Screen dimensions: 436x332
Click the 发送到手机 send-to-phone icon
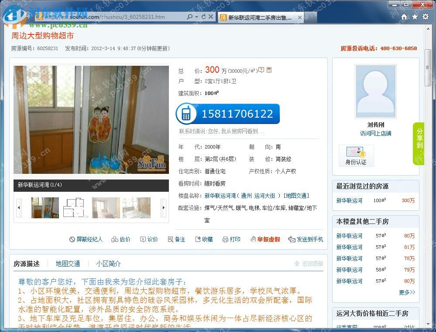pyautogui.click(x=292, y=240)
